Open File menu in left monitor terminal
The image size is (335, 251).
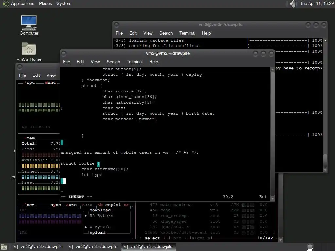point(23,75)
